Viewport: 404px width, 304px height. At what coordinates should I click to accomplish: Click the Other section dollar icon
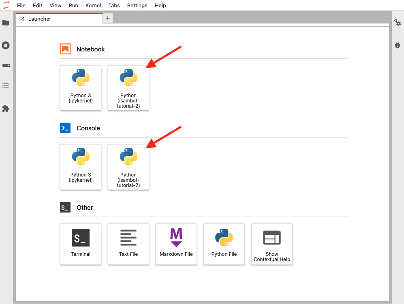tap(65, 207)
